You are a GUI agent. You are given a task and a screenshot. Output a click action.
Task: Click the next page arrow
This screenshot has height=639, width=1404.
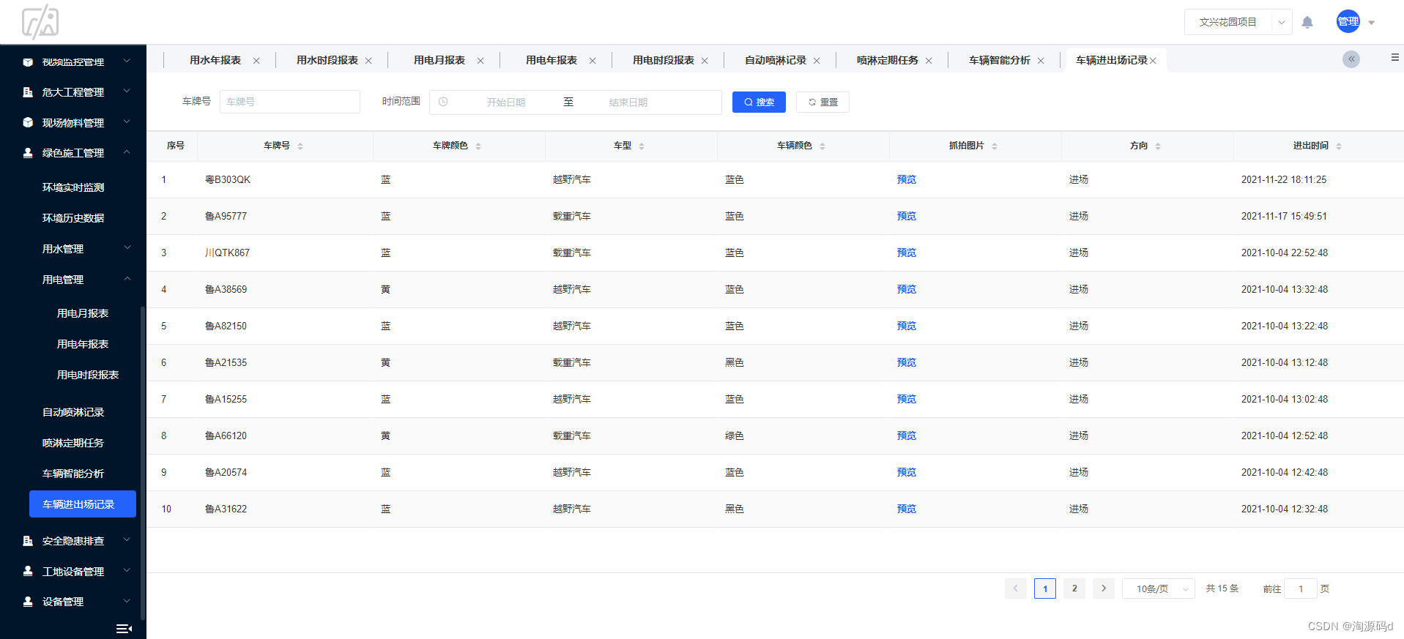pos(1104,588)
